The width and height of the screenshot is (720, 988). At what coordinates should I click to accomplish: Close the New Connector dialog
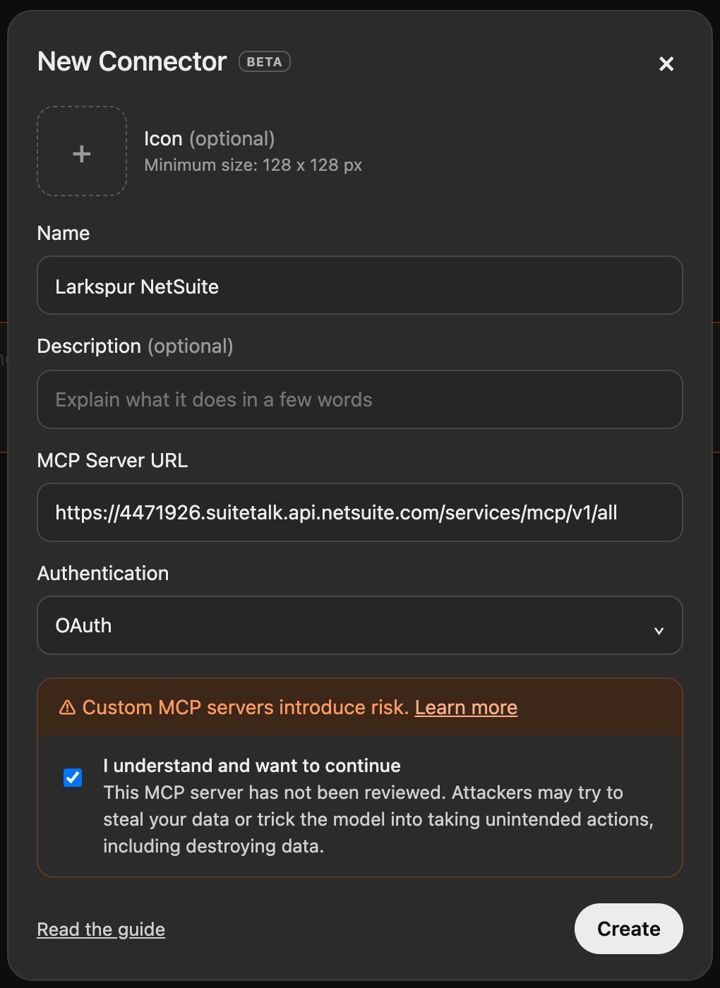666,64
